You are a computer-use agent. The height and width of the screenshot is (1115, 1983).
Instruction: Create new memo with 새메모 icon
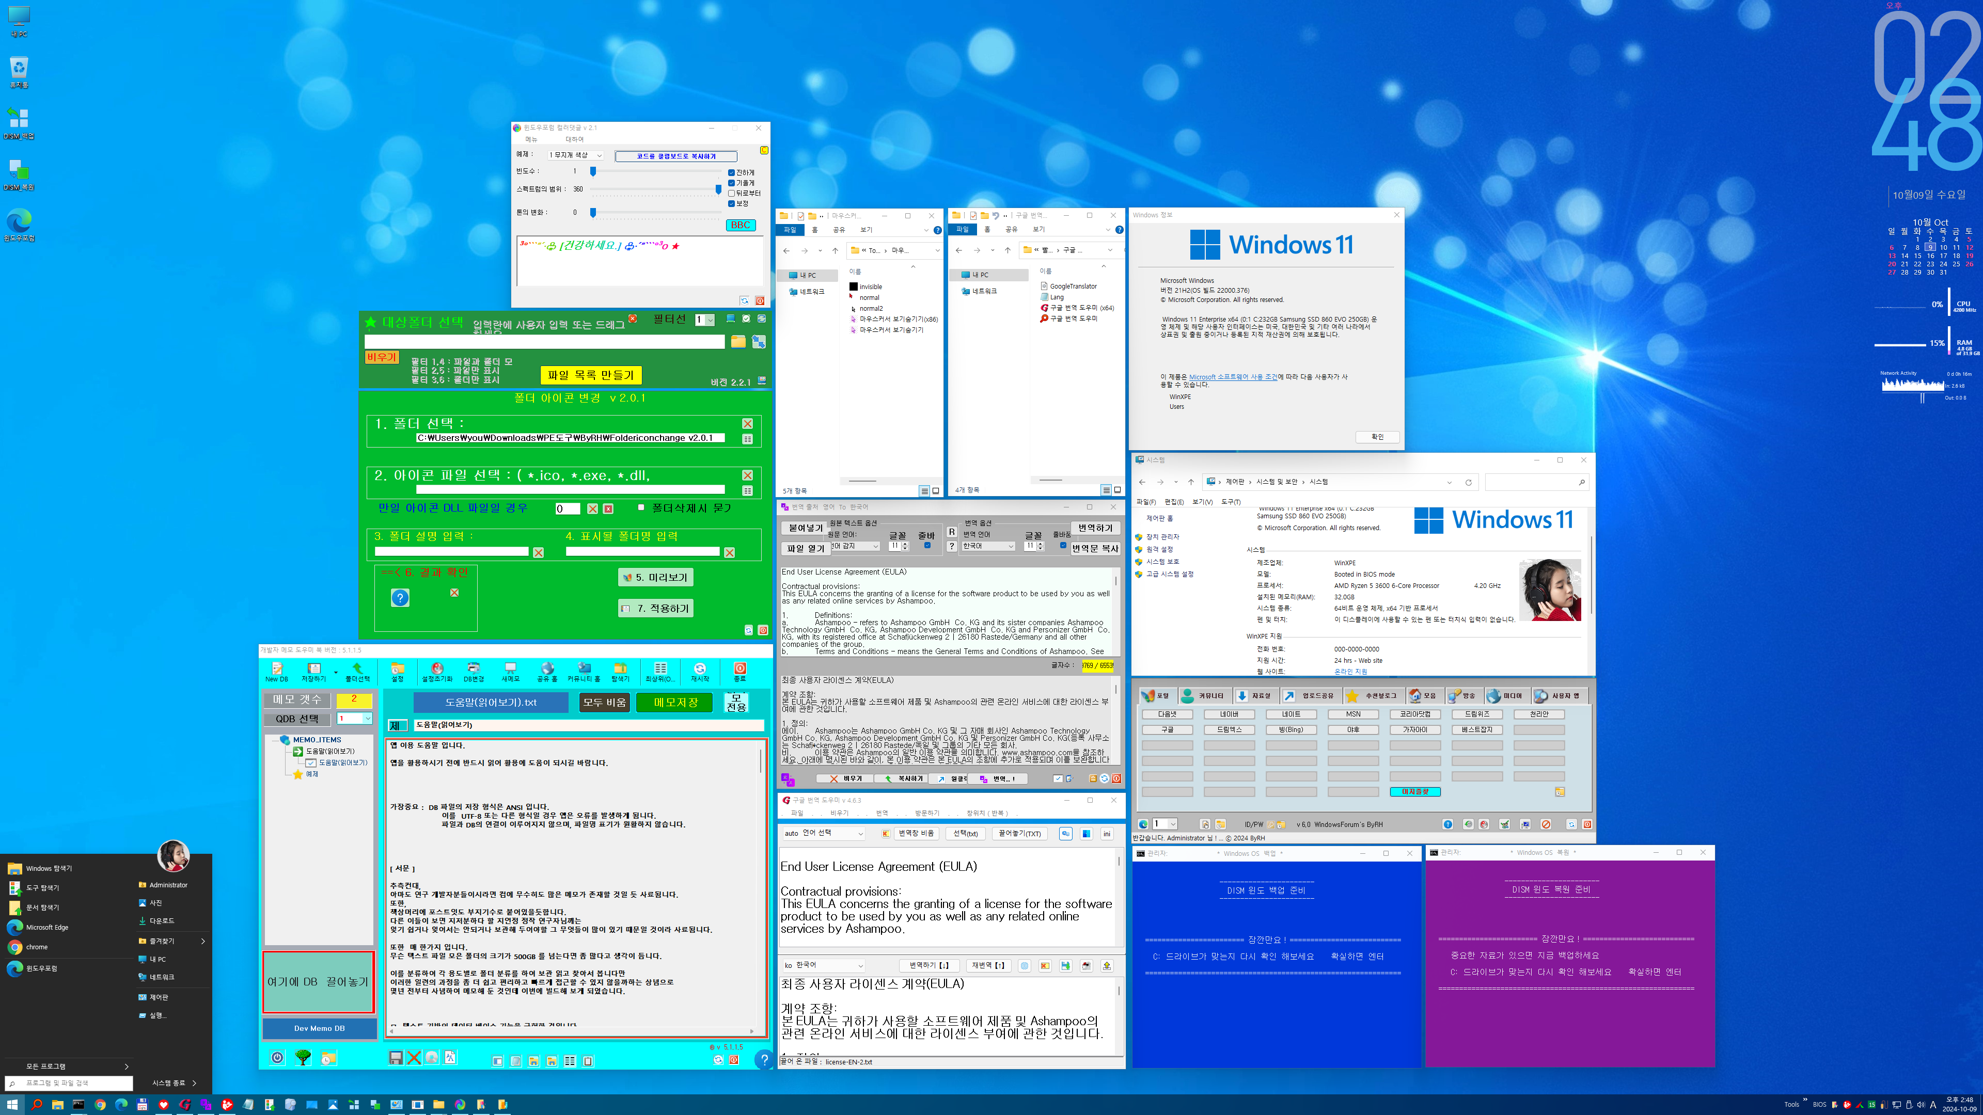(x=510, y=672)
